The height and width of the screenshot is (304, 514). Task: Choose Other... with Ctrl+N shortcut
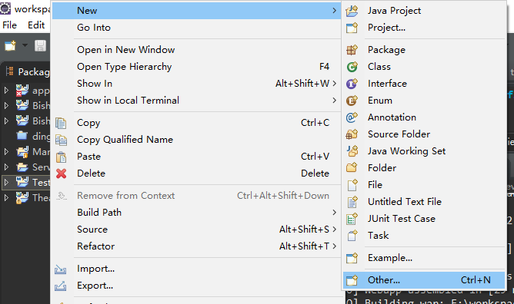coord(424,280)
